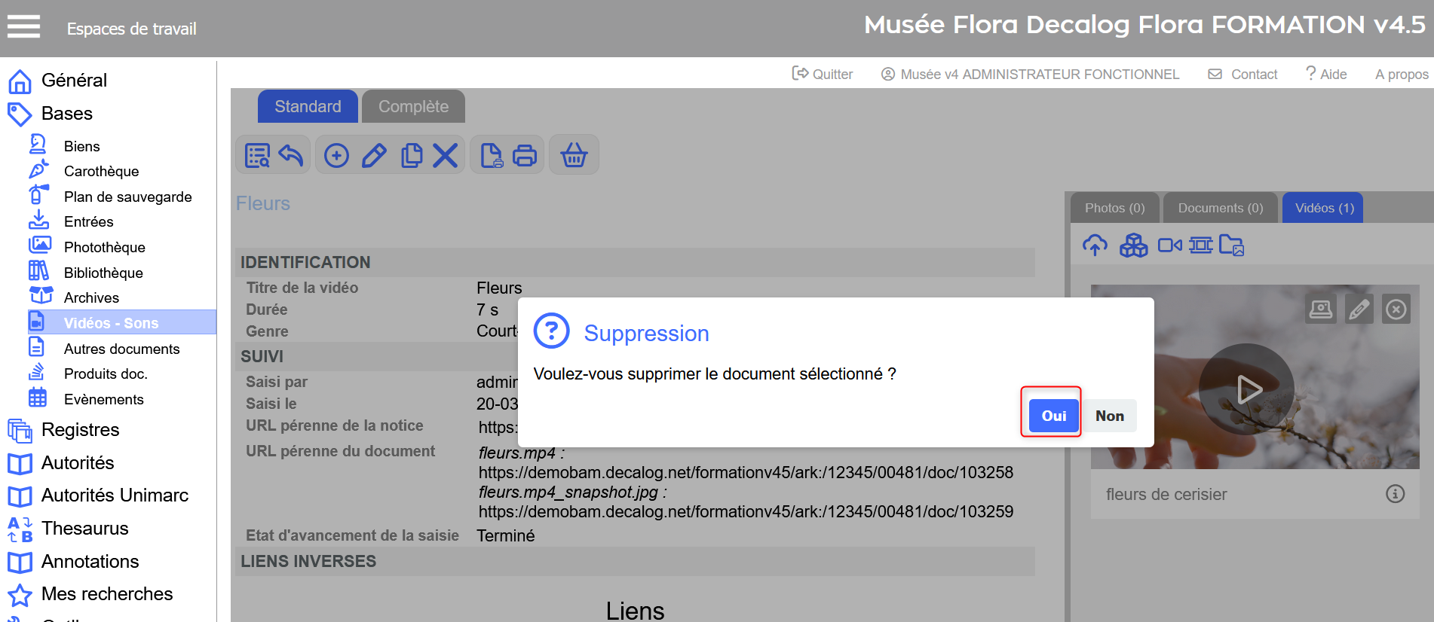
Task: Click the Quitter link
Action: click(823, 74)
